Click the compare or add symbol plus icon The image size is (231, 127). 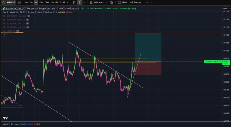[19, 2]
